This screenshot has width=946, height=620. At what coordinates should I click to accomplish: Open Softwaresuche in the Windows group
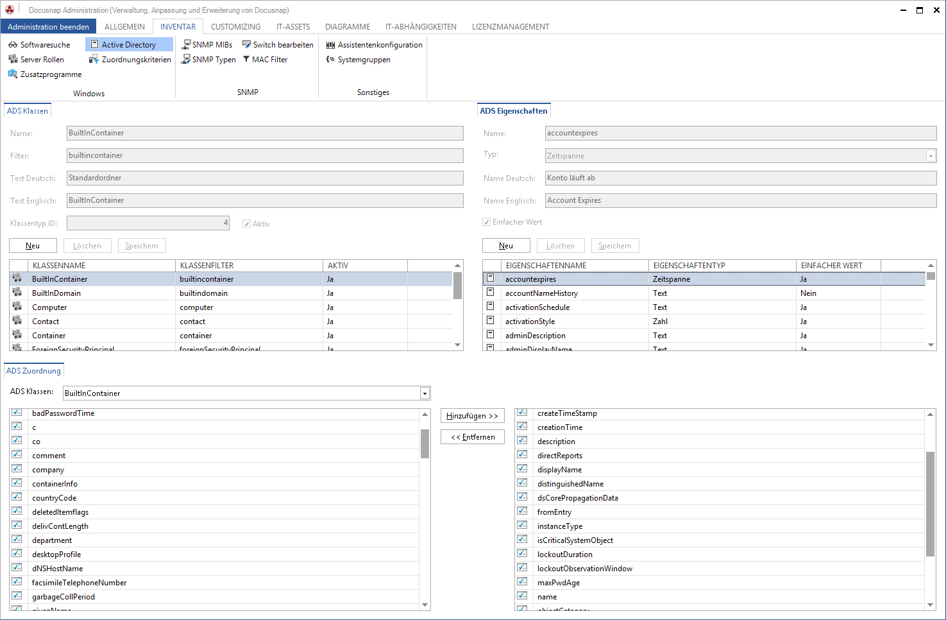pos(39,45)
